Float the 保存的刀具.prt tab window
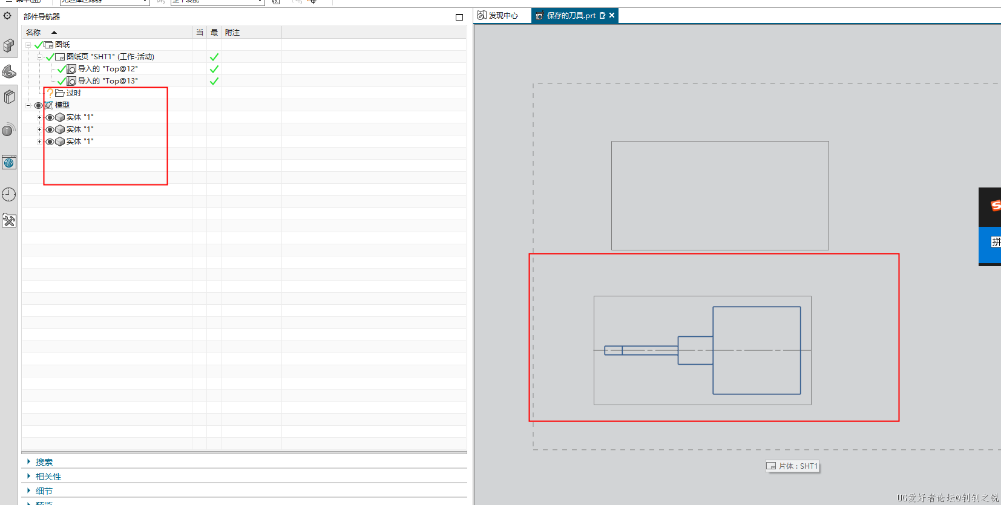Image resolution: width=1001 pixels, height=505 pixels. (x=602, y=16)
